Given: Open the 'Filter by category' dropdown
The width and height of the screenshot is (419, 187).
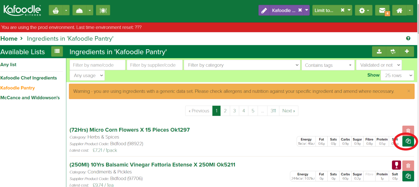Looking at the screenshot, I should pos(242,65).
